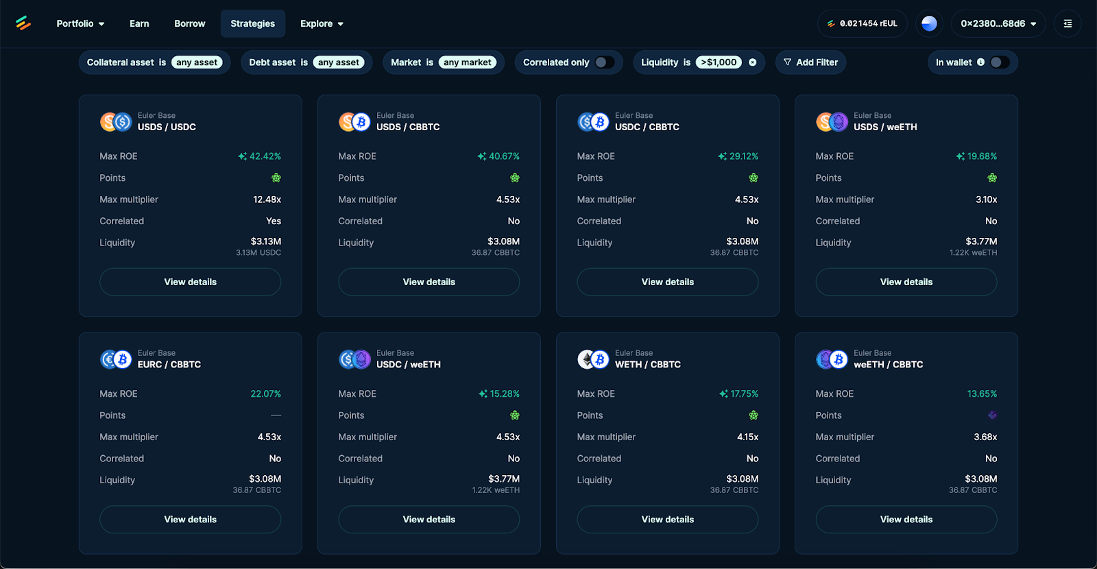Click the Euler logo icon
The width and height of the screenshot is (1097, 569).
click(23, 23)
